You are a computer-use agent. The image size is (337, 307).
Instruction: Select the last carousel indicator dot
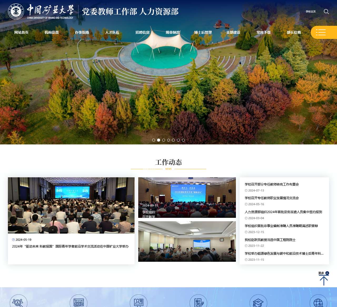click(183, 140)
